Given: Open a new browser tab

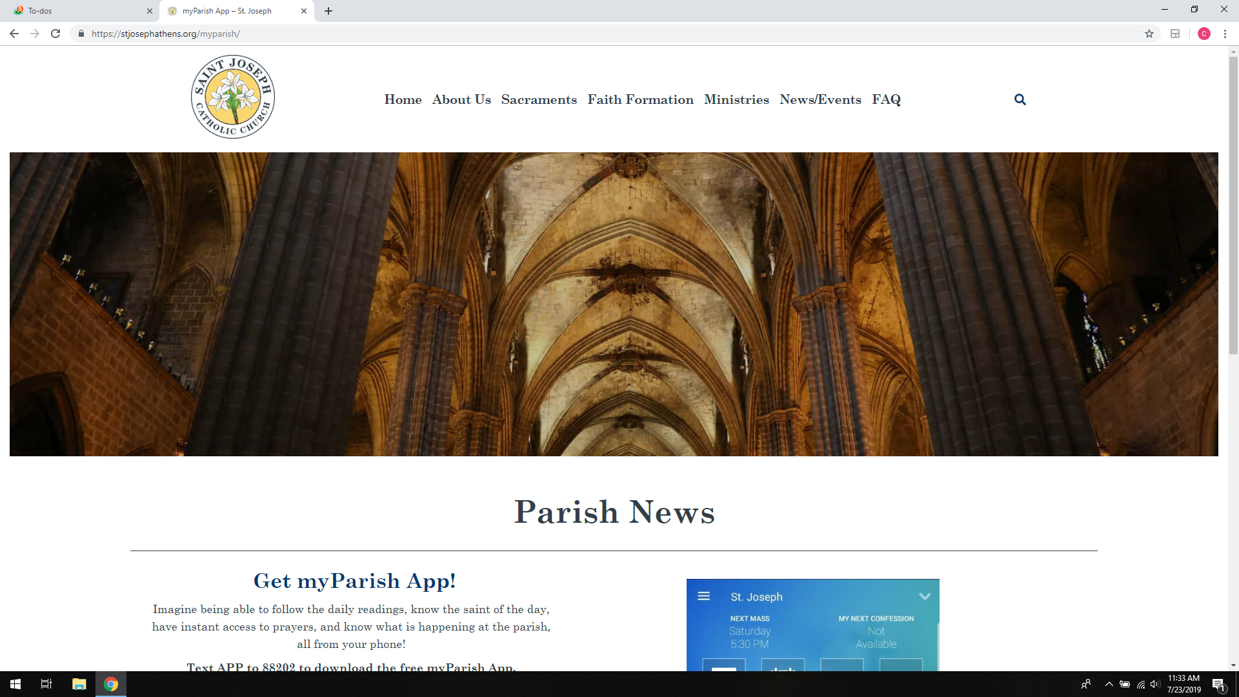Looking at the screenshot, I should (328, 11).
